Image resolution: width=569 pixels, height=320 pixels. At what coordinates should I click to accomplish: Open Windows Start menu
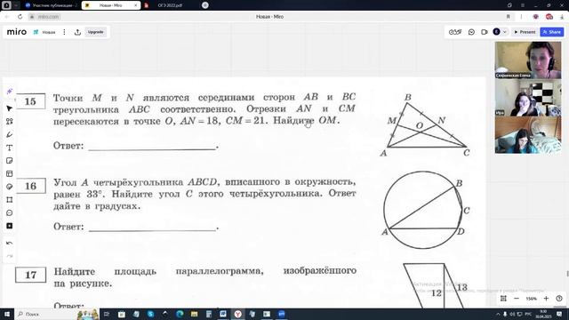tap(7, 314)
